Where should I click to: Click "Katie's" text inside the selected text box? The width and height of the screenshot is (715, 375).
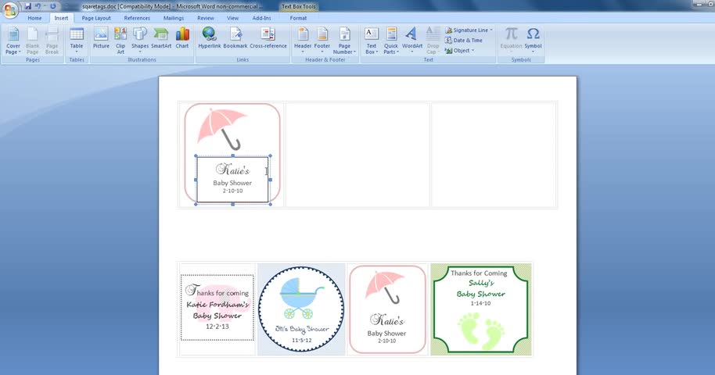pos(232,170)
